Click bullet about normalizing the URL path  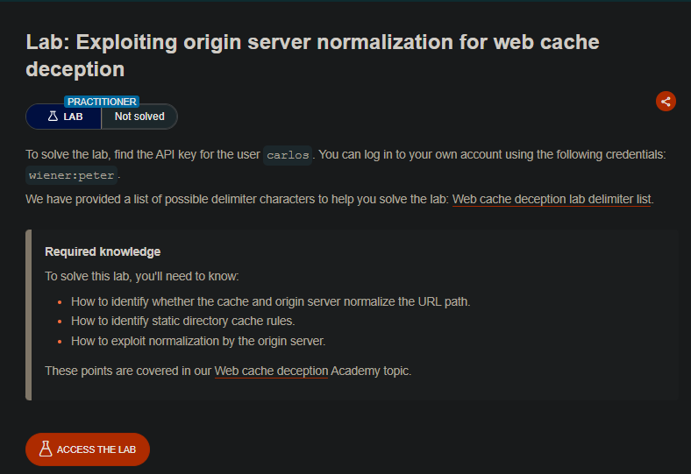point(271,302)
